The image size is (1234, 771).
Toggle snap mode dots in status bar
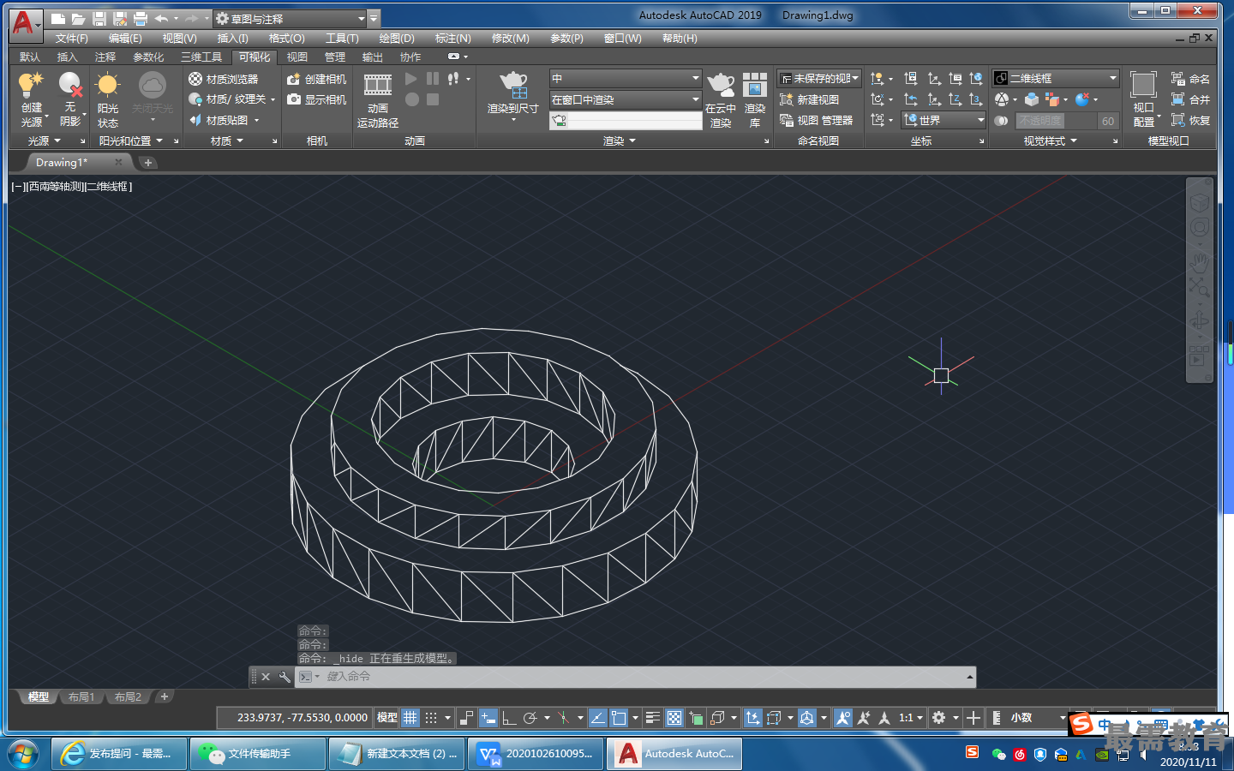pos(431,718)
